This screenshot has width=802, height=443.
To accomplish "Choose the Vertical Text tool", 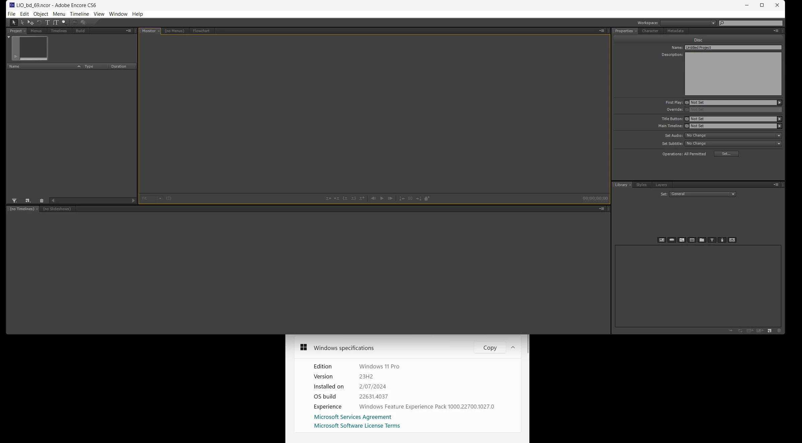I will tap(56, 22).
